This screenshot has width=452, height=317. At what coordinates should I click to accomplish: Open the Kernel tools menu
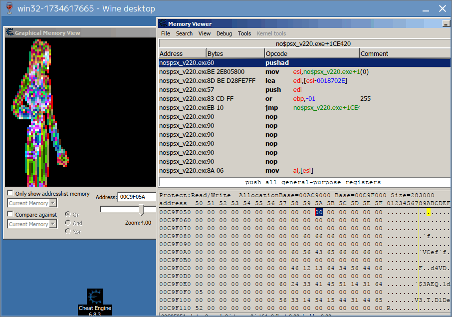(x=271, y=33)
